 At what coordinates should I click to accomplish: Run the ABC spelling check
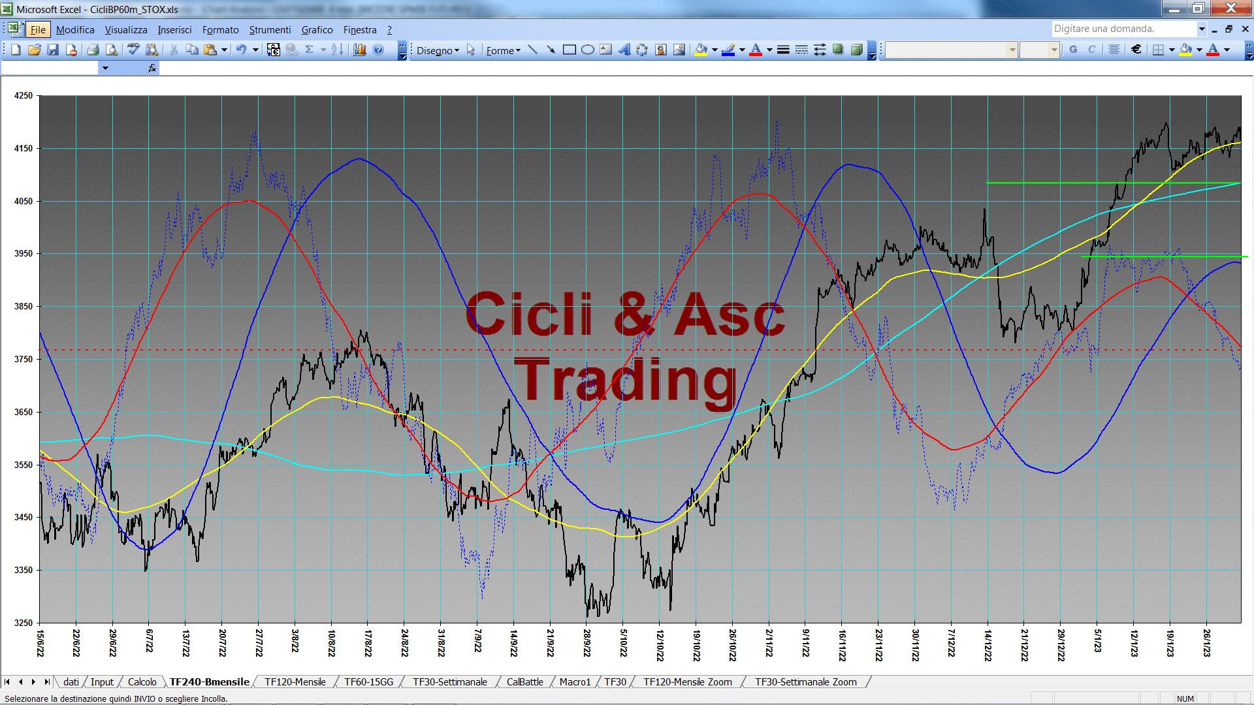coord(134,50)
